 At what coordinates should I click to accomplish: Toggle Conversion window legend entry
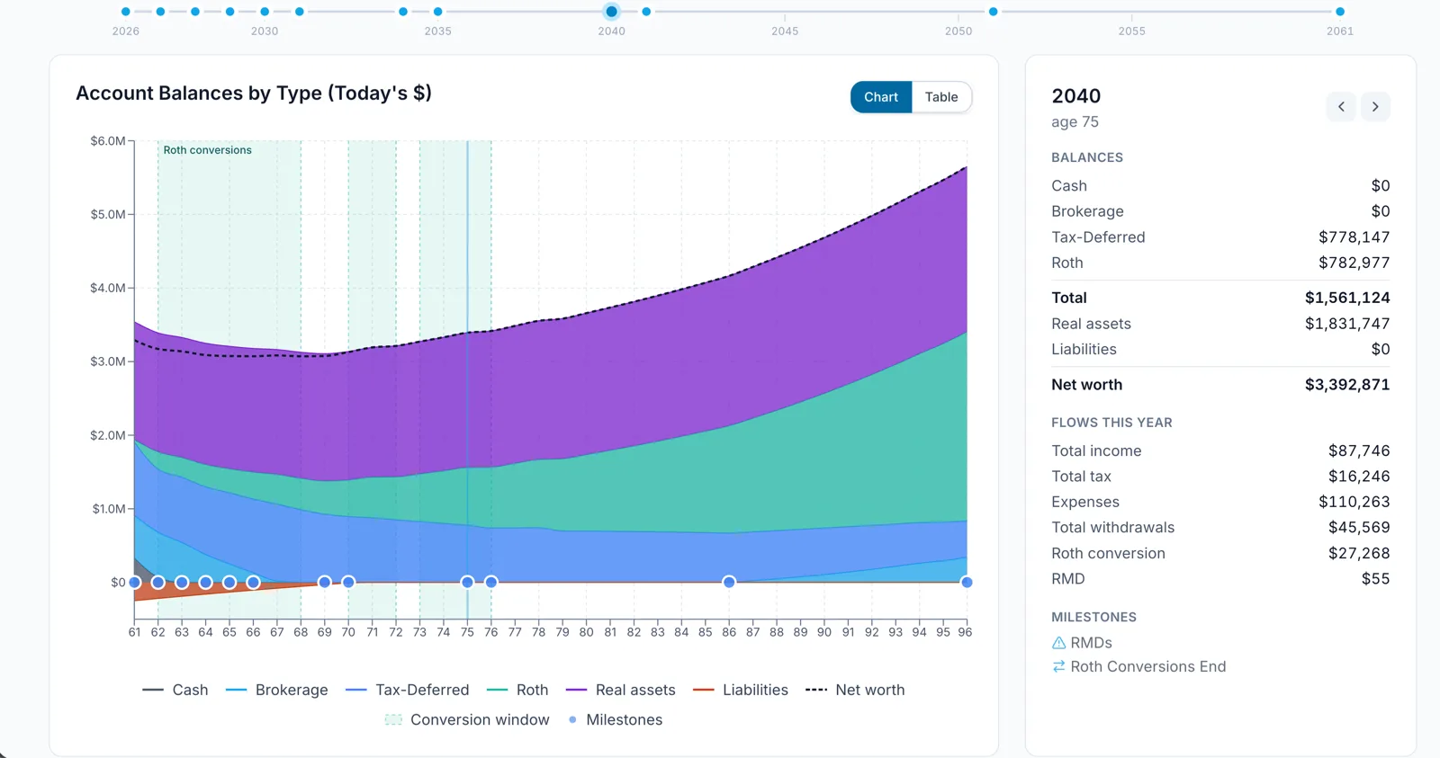point(467,719)
